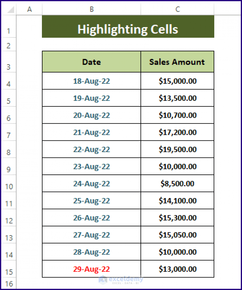Select column header B

pos(91,9)
